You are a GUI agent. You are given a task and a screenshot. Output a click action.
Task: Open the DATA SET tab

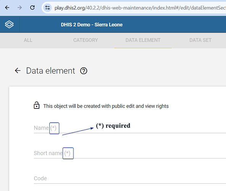pyautogui.click(x=200, y=40)
